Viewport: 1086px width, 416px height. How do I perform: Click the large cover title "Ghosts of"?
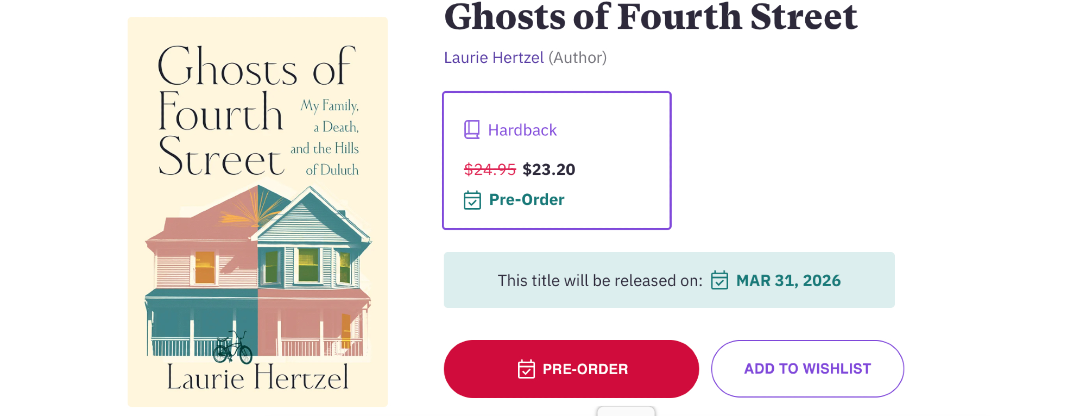point(256,67)
